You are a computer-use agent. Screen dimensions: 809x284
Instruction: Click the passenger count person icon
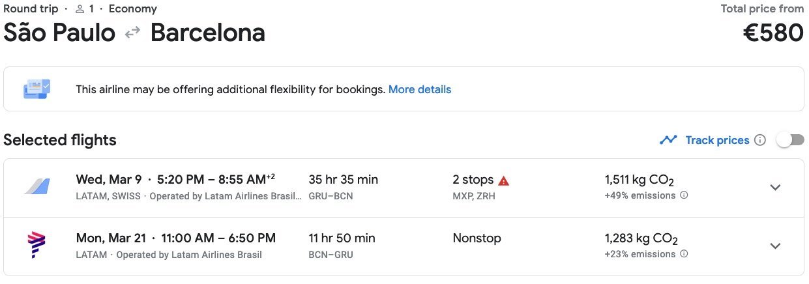[80, 9]
